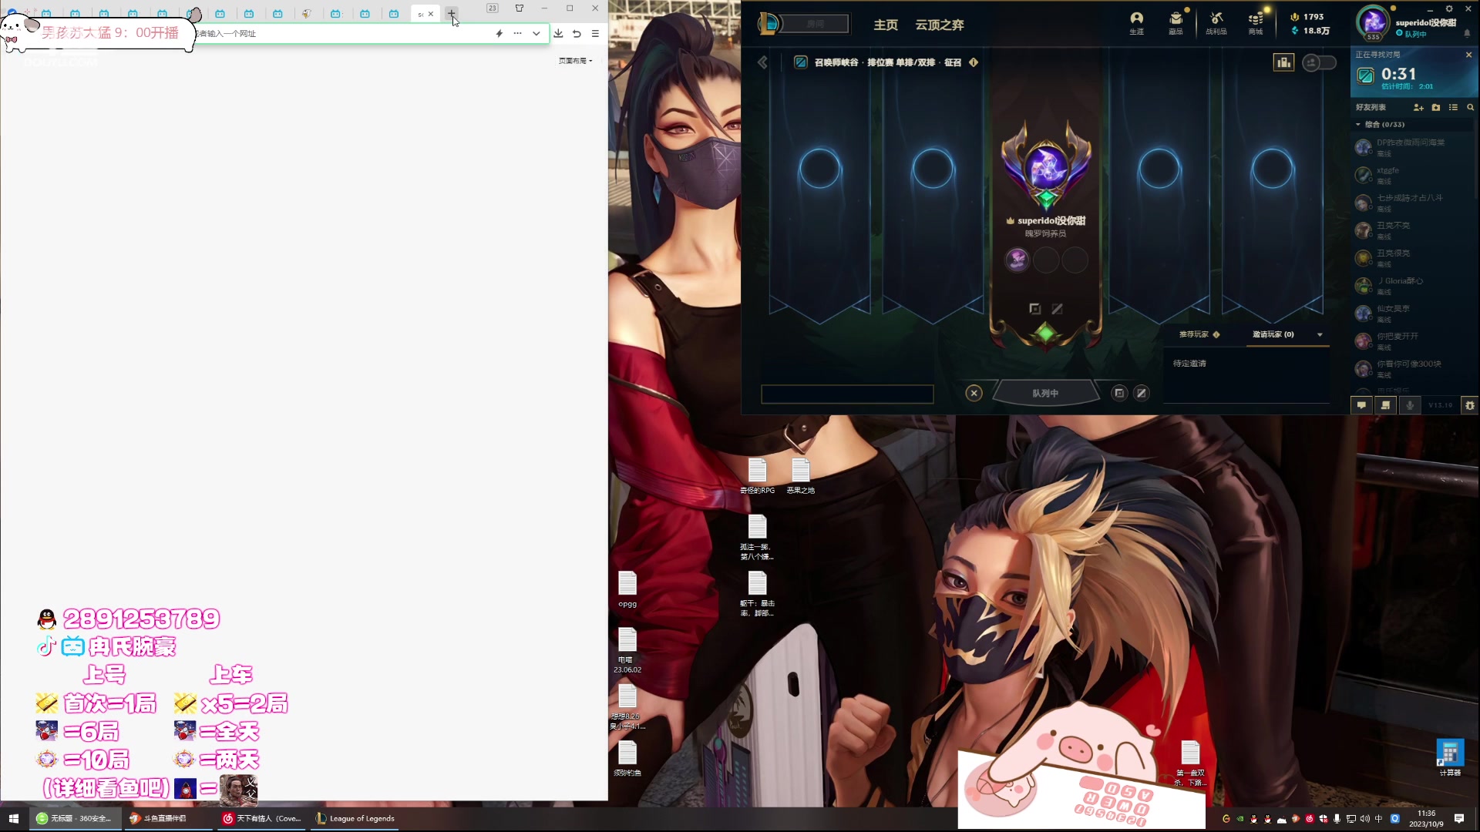The height and width of the screenshot is (832, 1480).
Task: Select friend xtggfe in the friends list
Action: [1411, 175]
